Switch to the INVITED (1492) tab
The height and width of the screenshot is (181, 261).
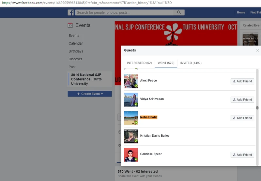pos(191,63)
